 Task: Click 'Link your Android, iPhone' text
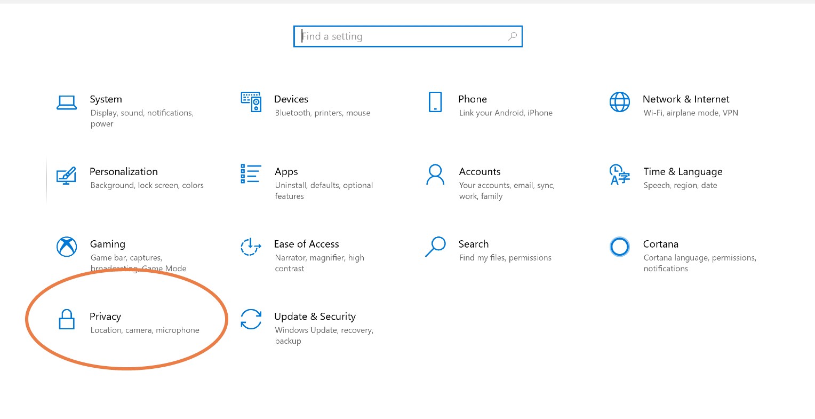[x=506, y=113]
